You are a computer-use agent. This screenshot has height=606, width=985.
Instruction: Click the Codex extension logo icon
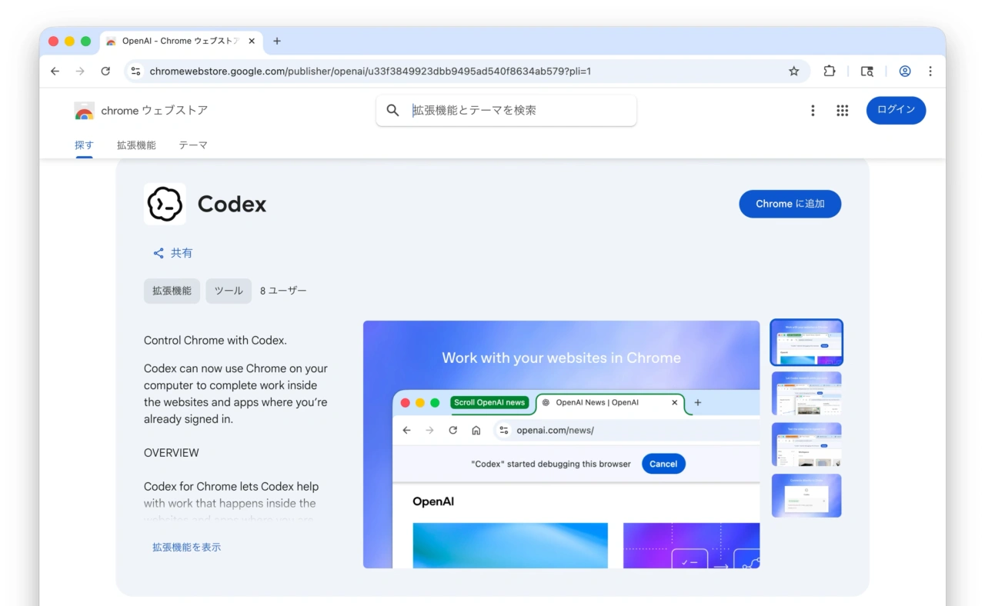(165, 204)
